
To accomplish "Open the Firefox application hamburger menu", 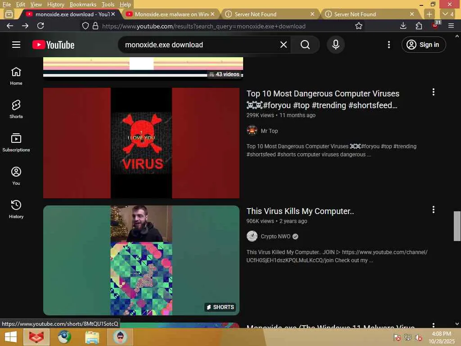I will (451, 26).
